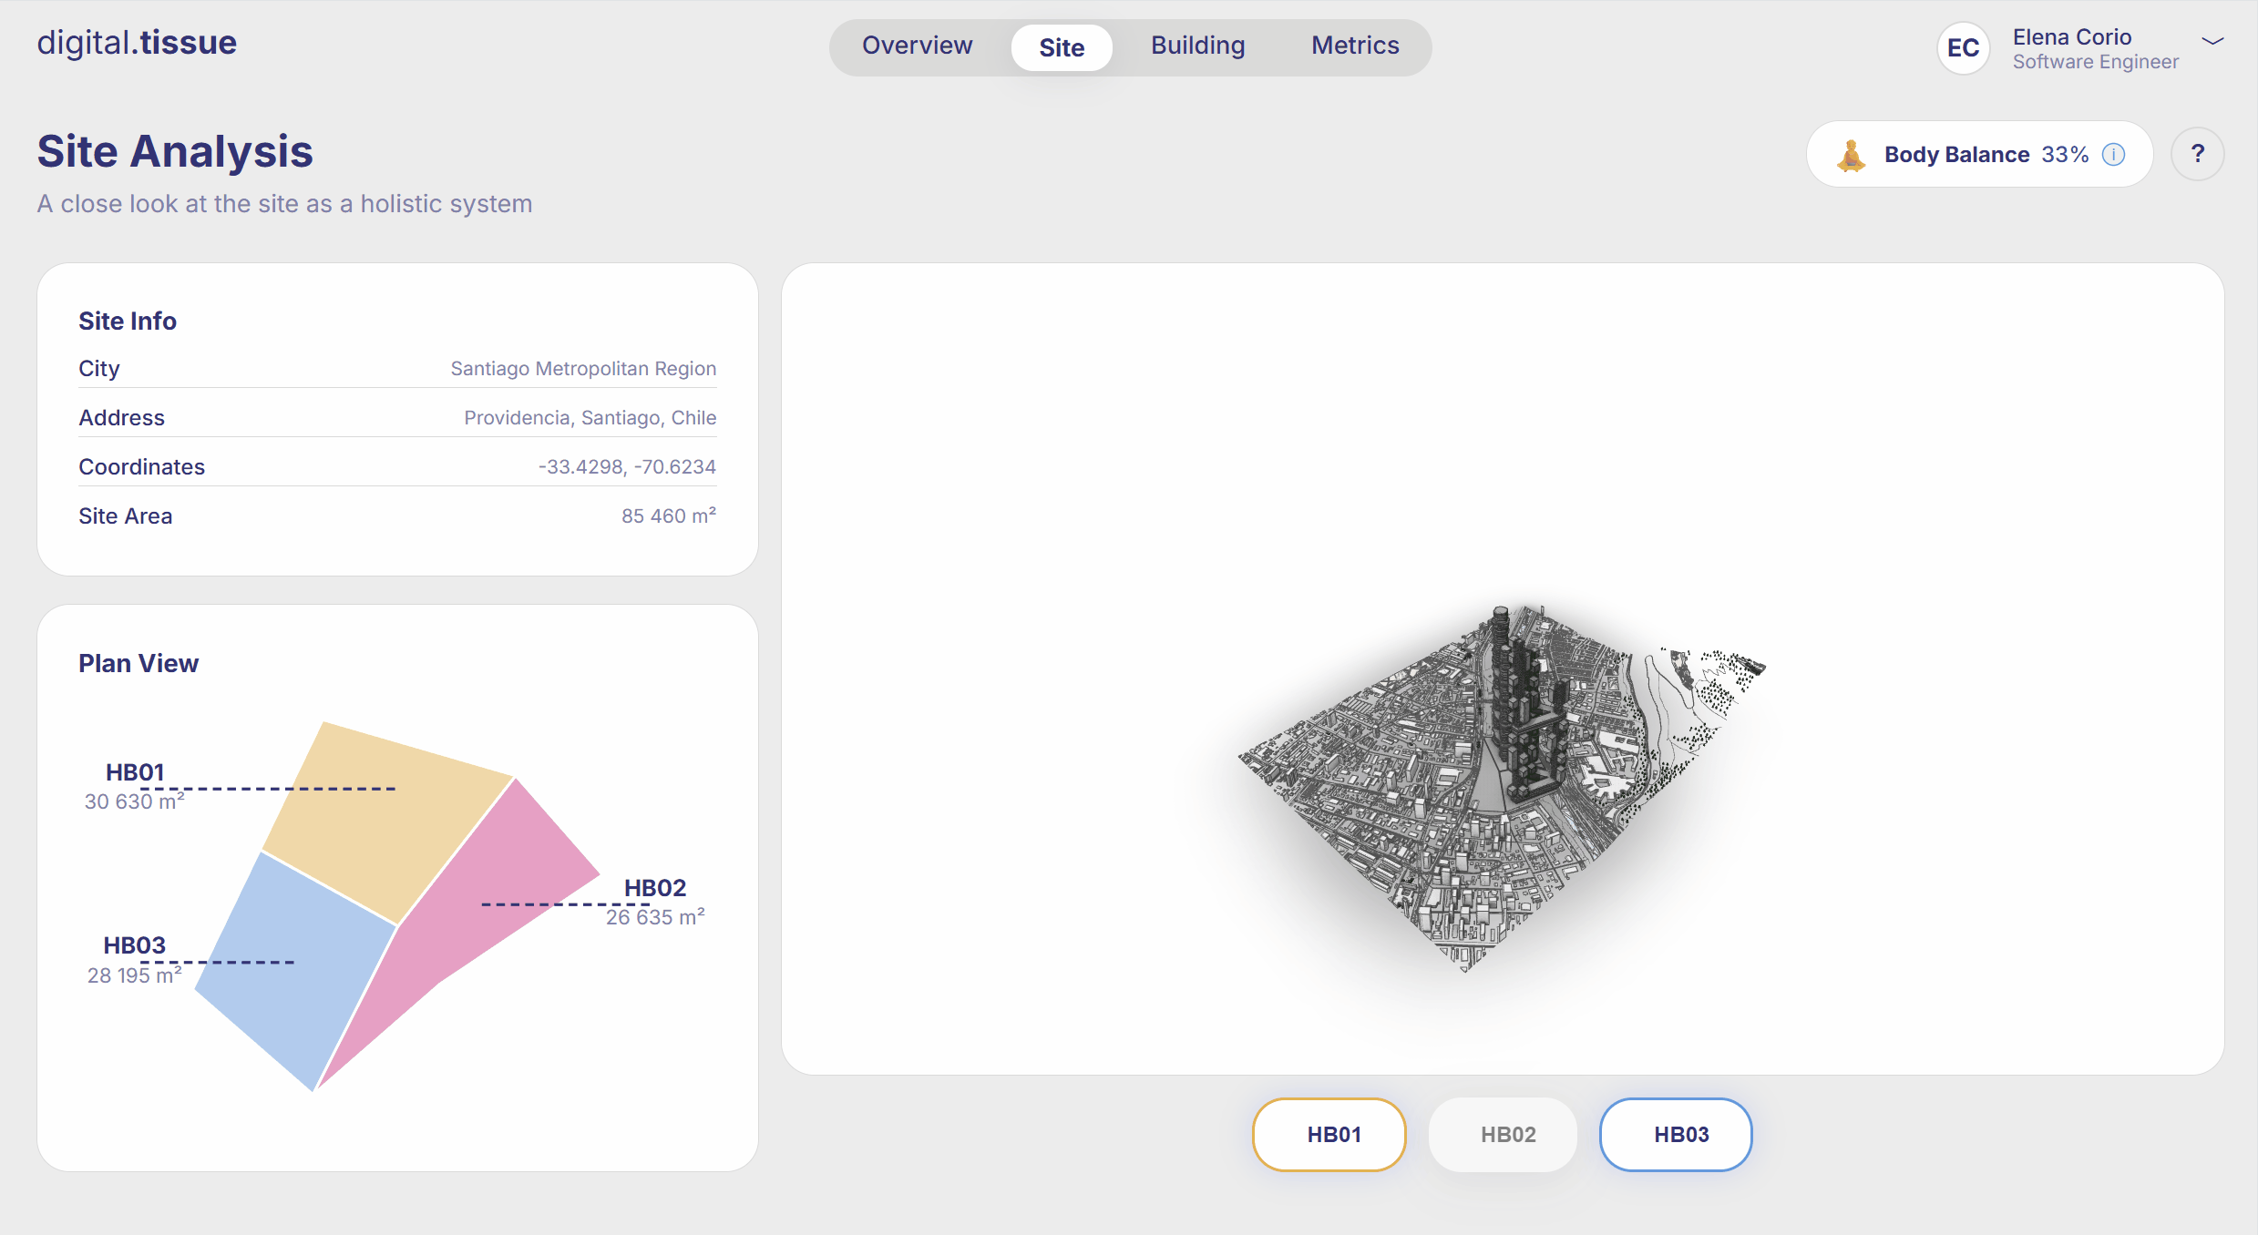Expand the user account chevron menu
Viewport: 2258px width, 1235px height.
point(2213,41)
